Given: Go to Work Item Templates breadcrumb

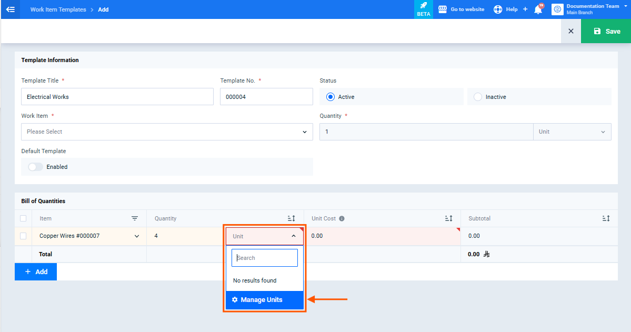Looking at the screenshot, I should point(58,9).
